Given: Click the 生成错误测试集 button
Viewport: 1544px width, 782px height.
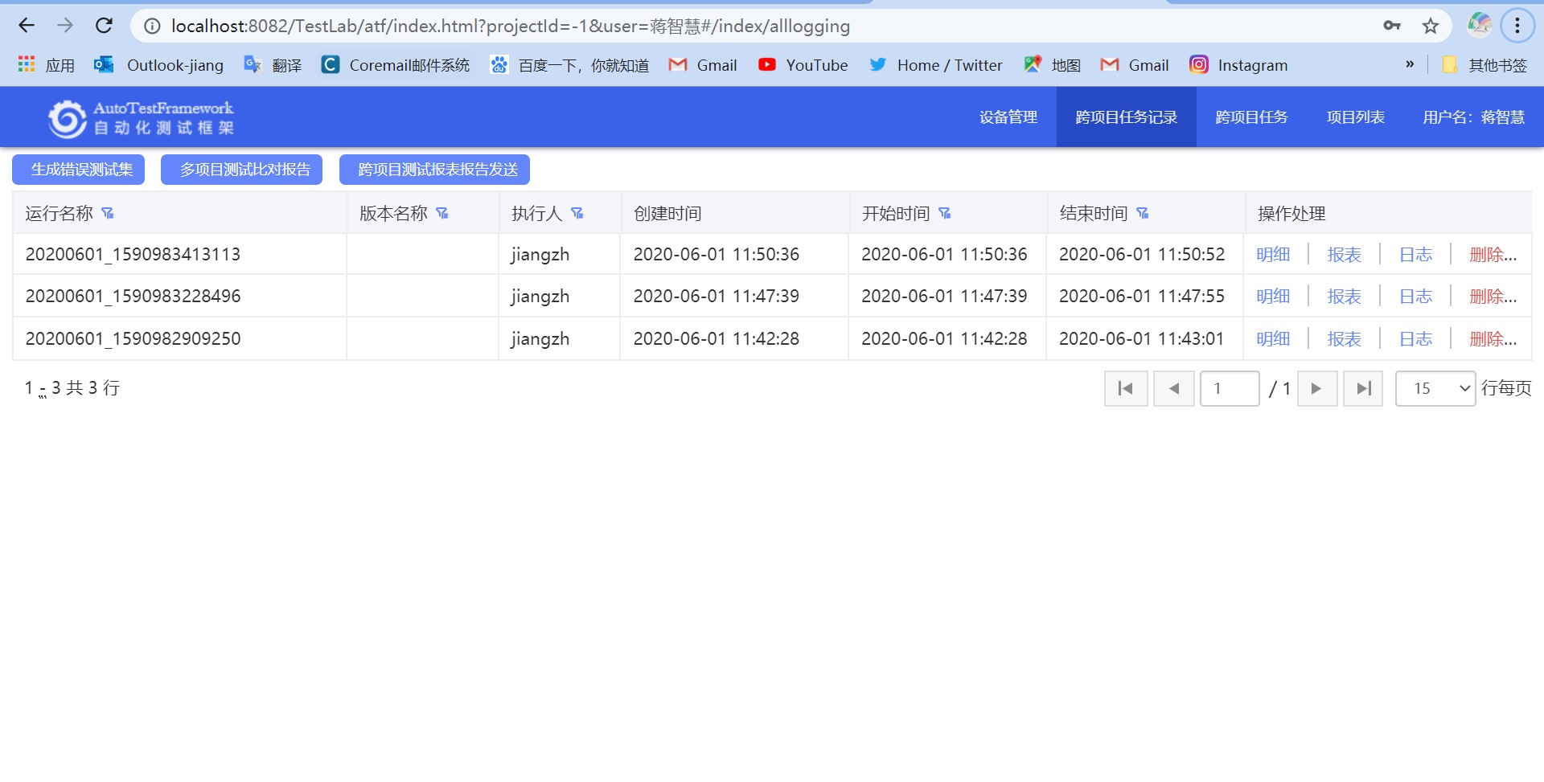Looking at the screenshot, I should coord(79,170).
